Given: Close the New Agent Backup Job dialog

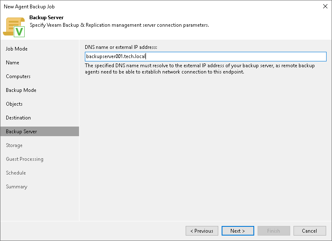Looking at the screenshot, I should (325, 6).
